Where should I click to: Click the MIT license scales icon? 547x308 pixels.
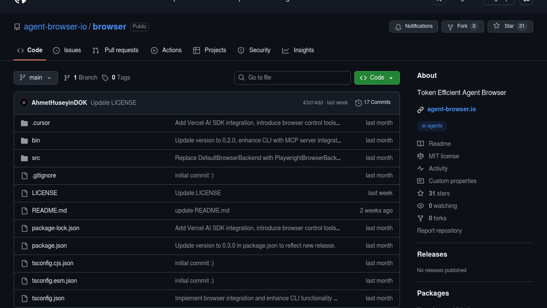point(420,156)
